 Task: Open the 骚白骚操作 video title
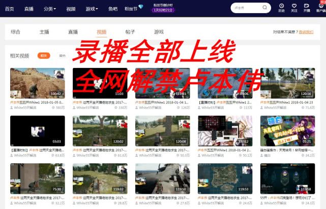287,150
